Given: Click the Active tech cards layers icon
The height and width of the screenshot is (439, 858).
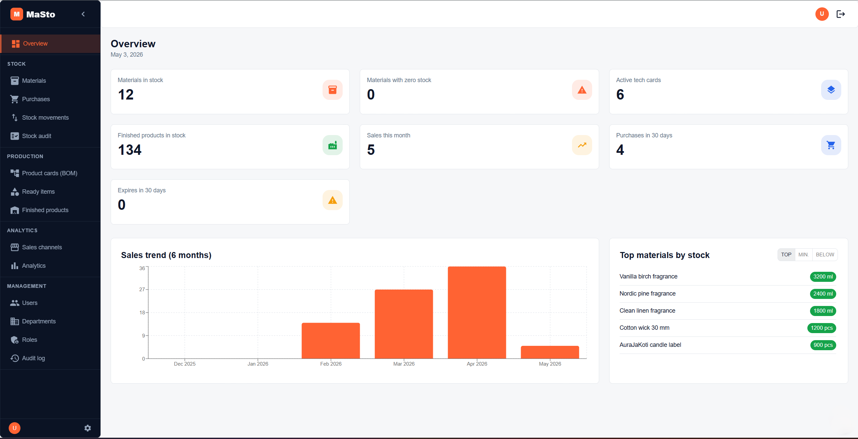Looking at the screenshot, I should click(831, 90).
